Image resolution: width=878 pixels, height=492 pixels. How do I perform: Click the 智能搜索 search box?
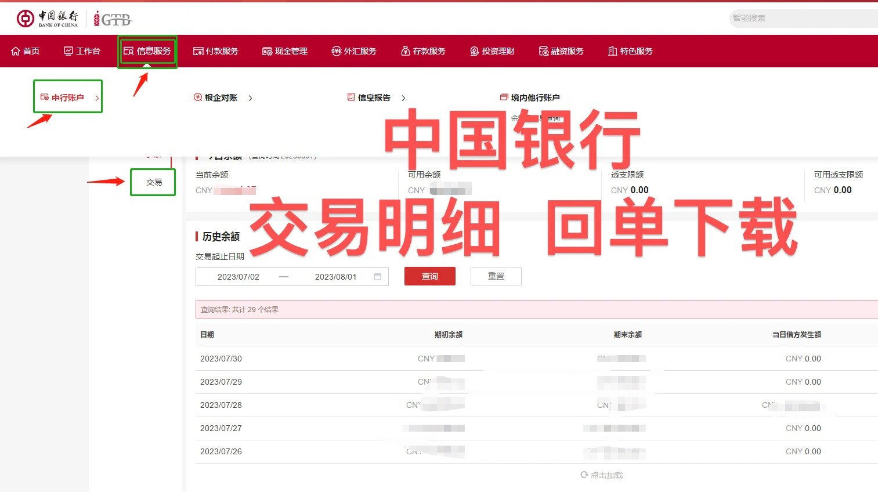click(804, 18)
